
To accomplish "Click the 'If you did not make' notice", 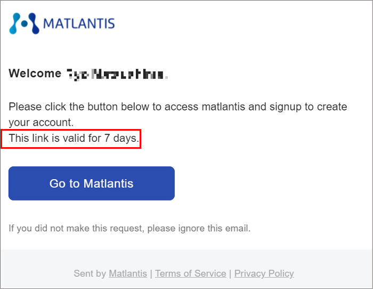I will point(129,229).
